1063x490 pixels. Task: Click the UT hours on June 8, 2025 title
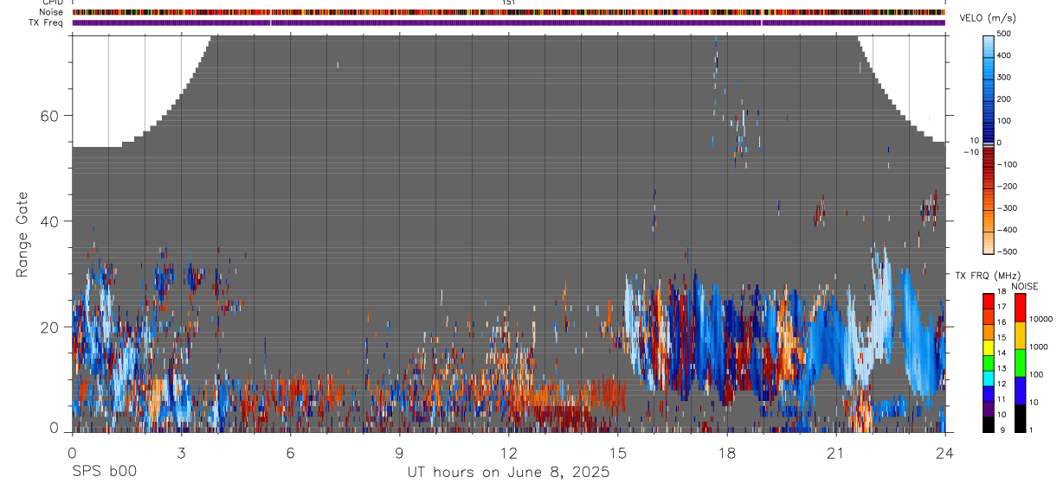point(509,473)
